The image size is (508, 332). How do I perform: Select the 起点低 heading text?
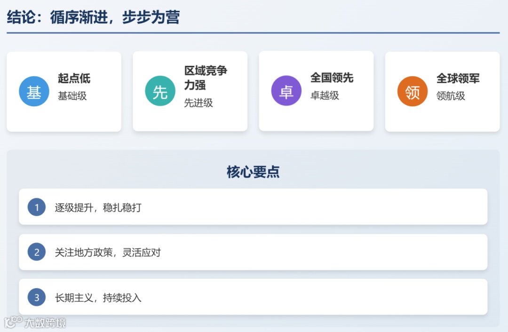click(74, 79)
